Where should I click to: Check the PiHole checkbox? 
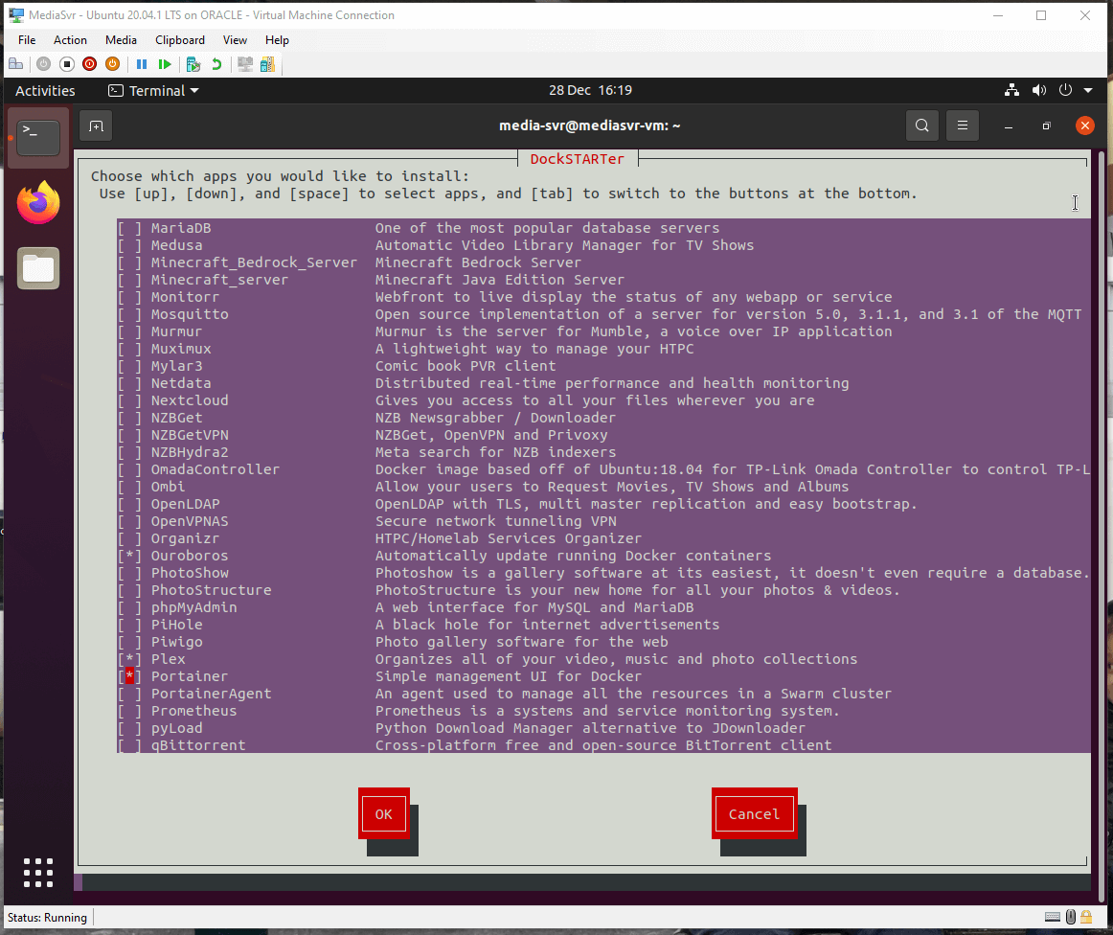(129, 624)
